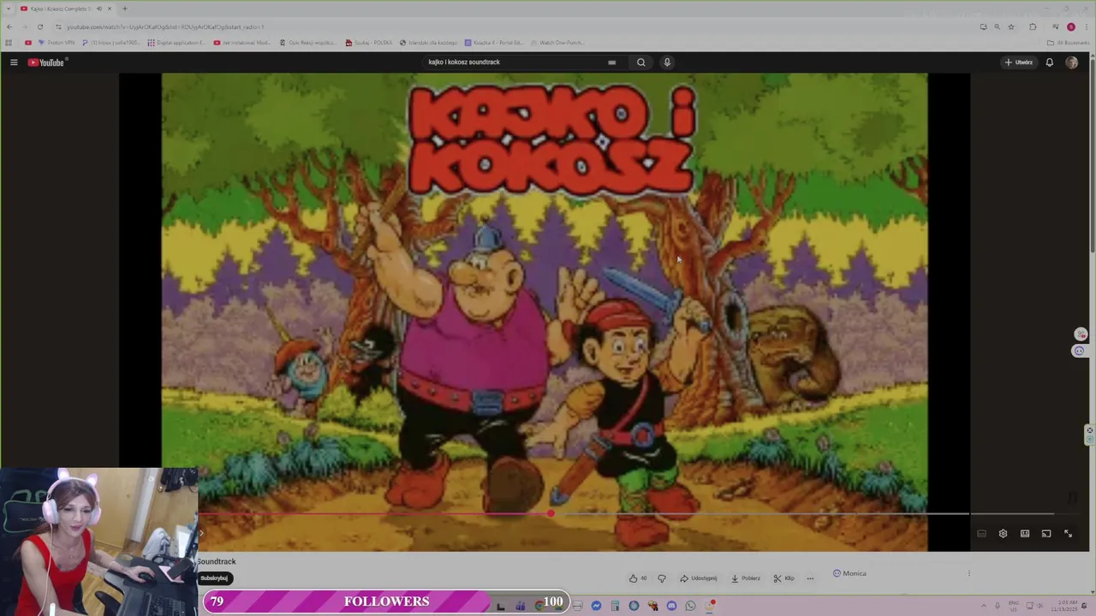Open the Monica extension button

849,573
